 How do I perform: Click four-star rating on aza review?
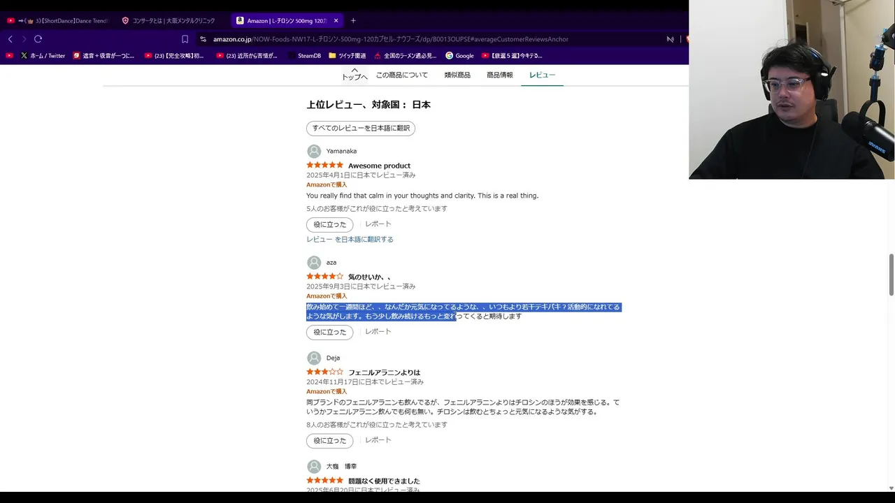point(324,276)
